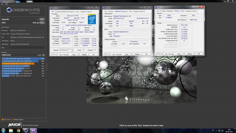Open SPD tab in middle CPU-Z window
The height and width of the screenshot is (133, 236).
pyautogui.click(x=130, y=12)
